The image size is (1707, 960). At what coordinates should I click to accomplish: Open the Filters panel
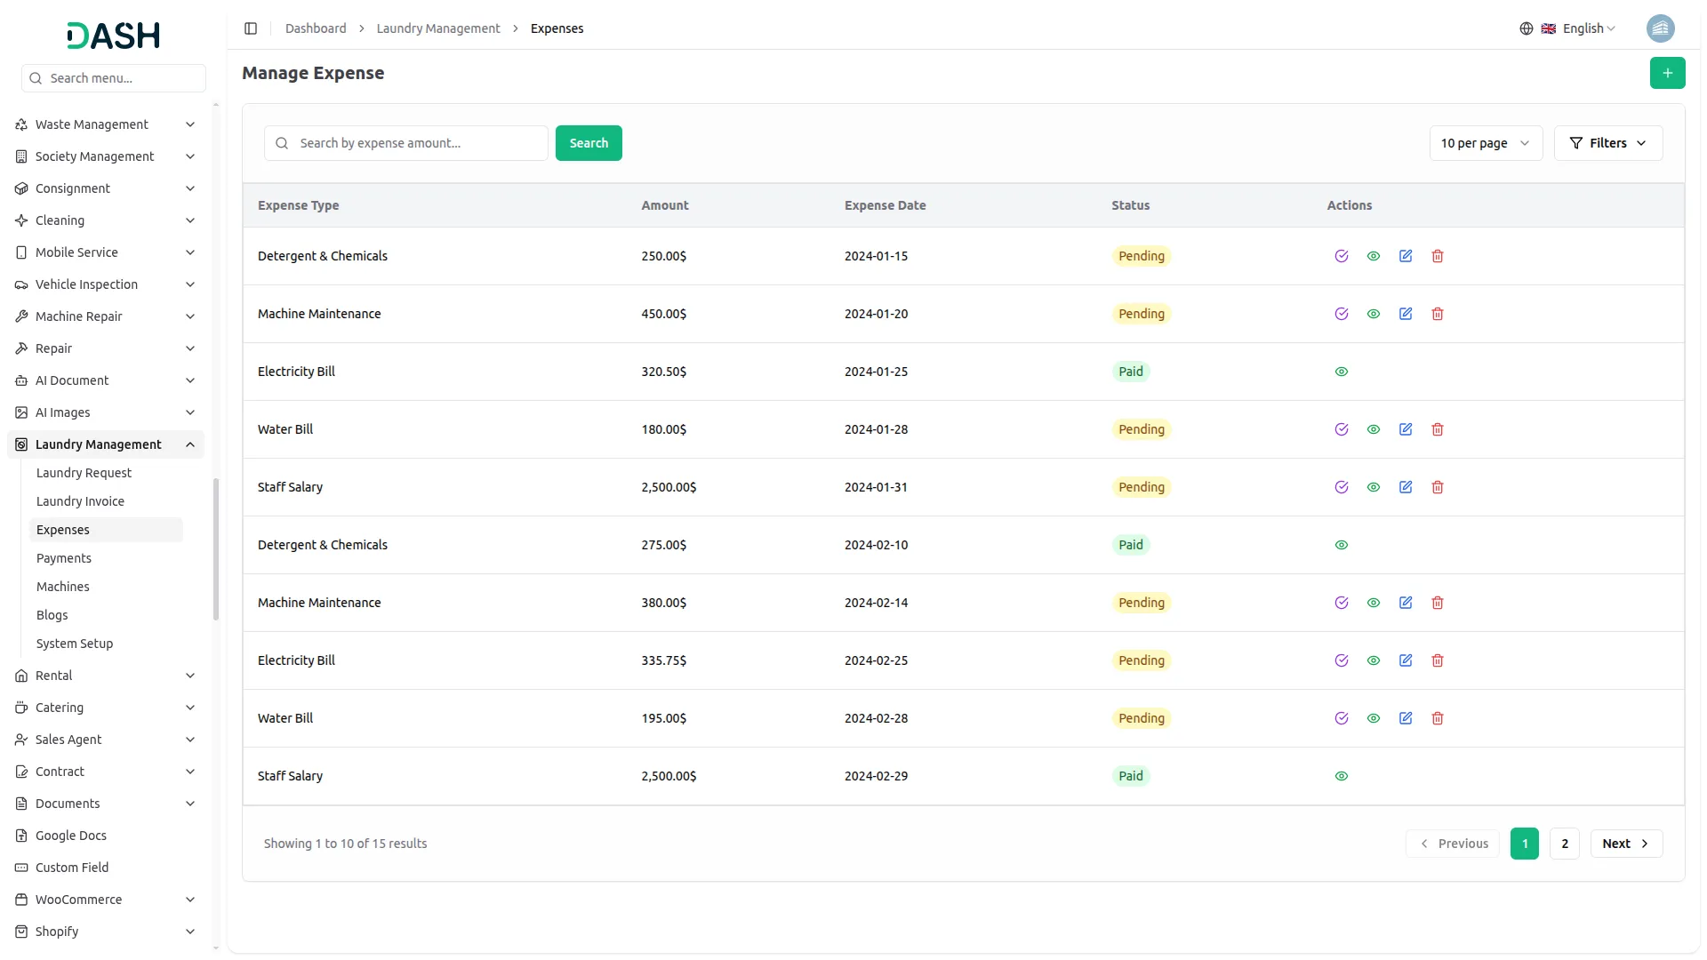[1607, 143]
